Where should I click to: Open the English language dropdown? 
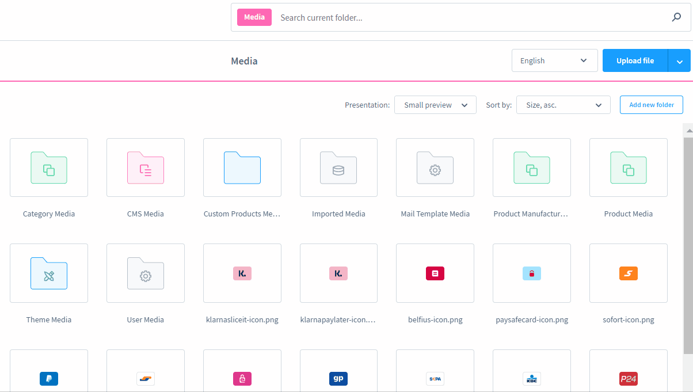tap(555, 60)
